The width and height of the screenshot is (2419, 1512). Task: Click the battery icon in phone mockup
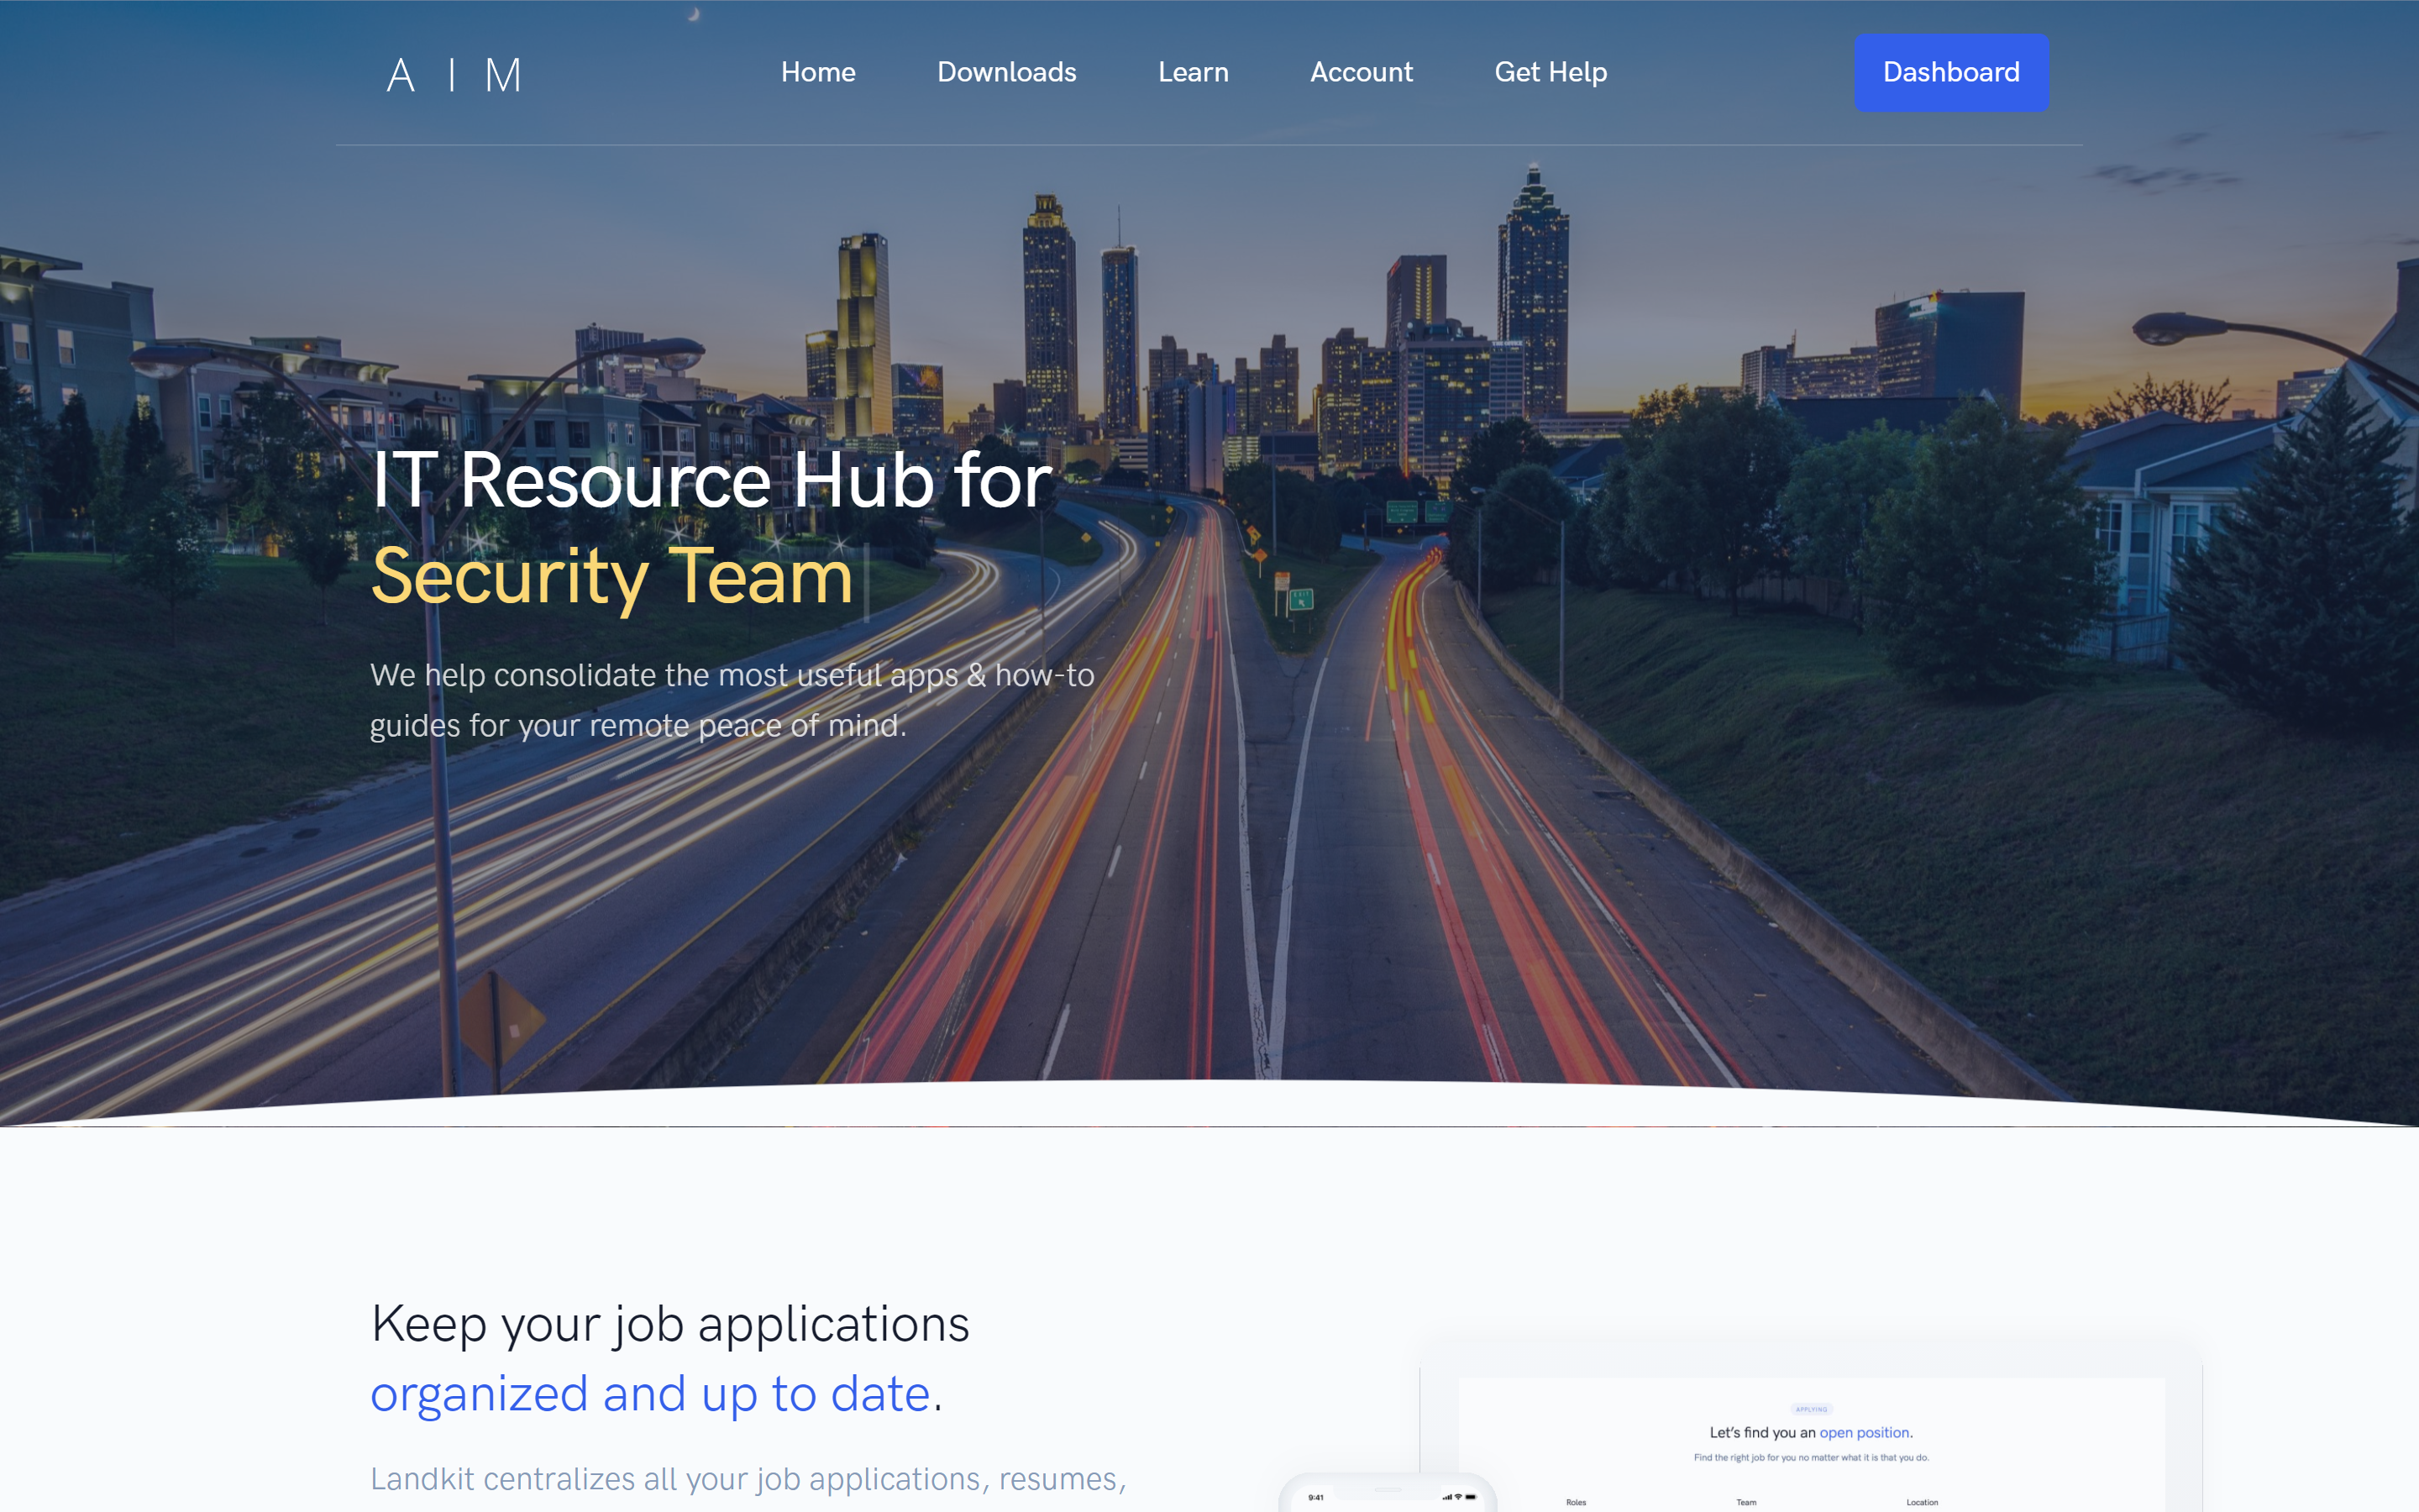click(1471, 1497)
